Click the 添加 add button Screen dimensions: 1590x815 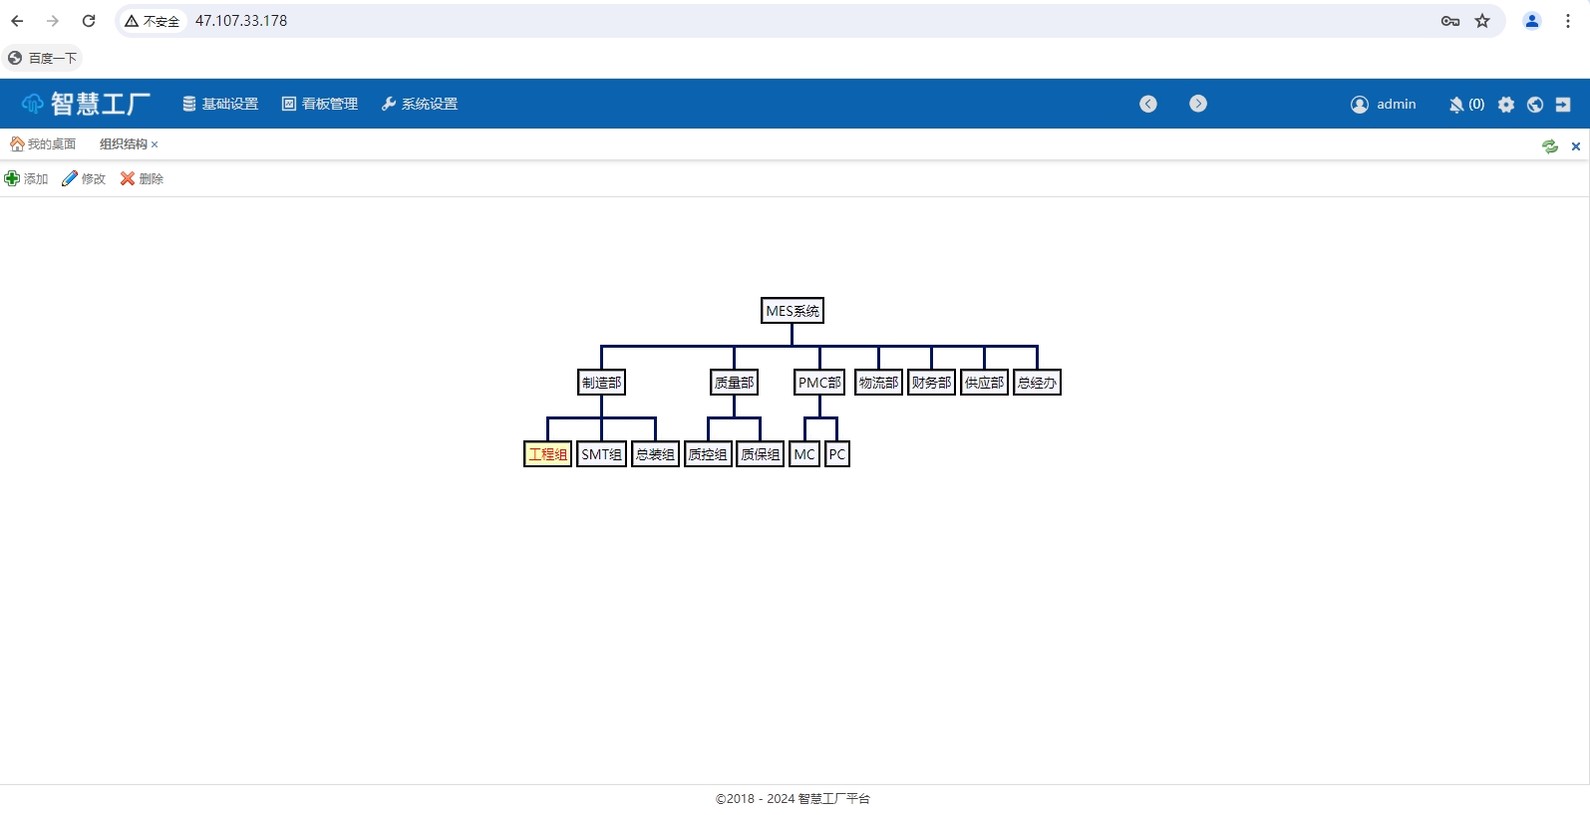(27, 178)
